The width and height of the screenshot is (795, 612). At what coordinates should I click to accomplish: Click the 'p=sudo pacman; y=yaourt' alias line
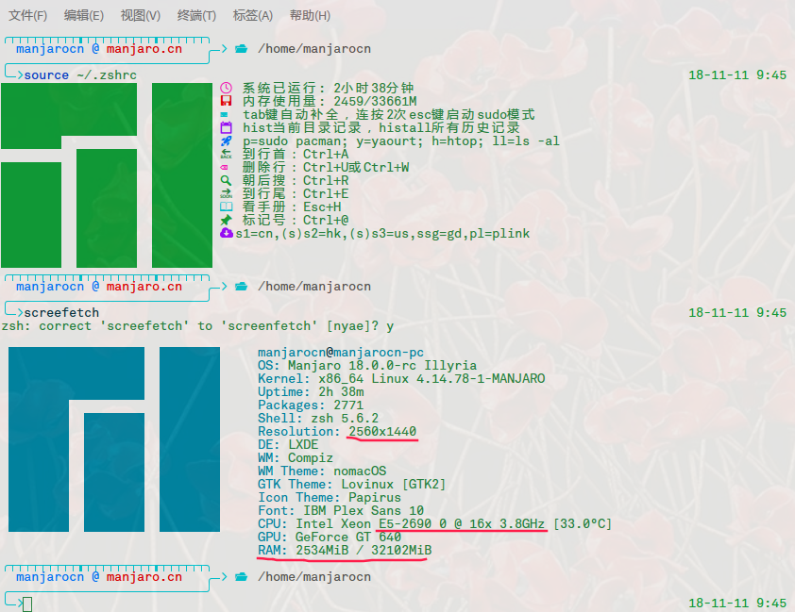pyautogui.click(x=401, y=141)
